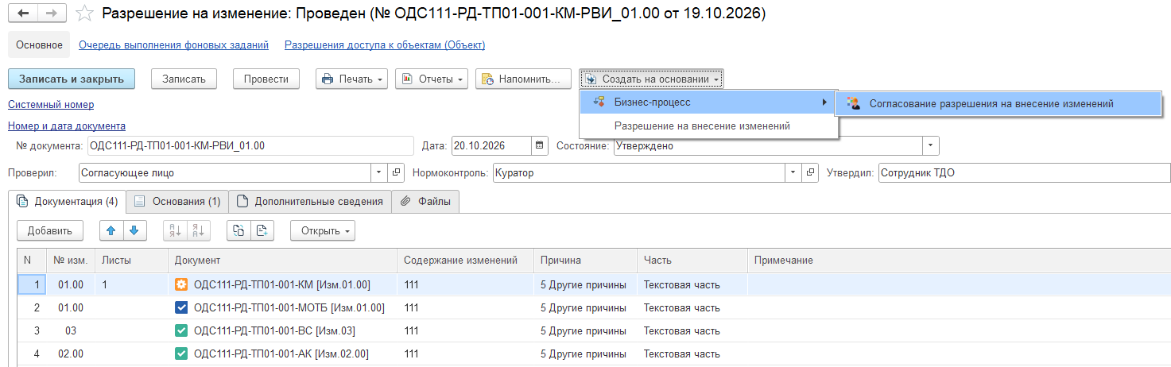
Task: Click Текстовая часть in the ВС row
Action: tap(682, 330)
